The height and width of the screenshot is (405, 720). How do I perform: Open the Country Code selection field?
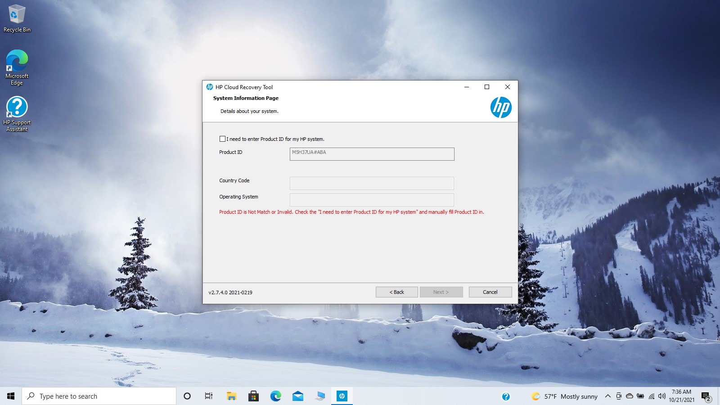(x=372, y=183)
